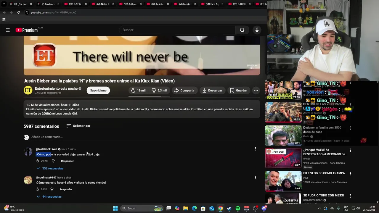Open Voicemeeter from taskbar
The width and height of the screenshot is (379, 213).
pos(246,208)
